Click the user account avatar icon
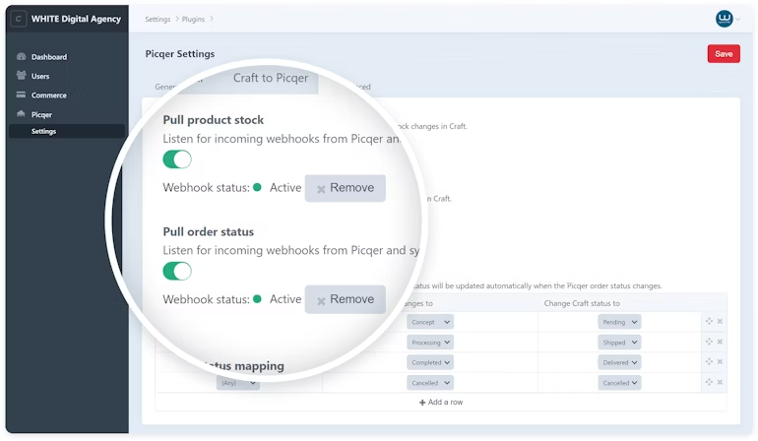The width and height of the screenshot is (758, 441). (x=724, y=19)
